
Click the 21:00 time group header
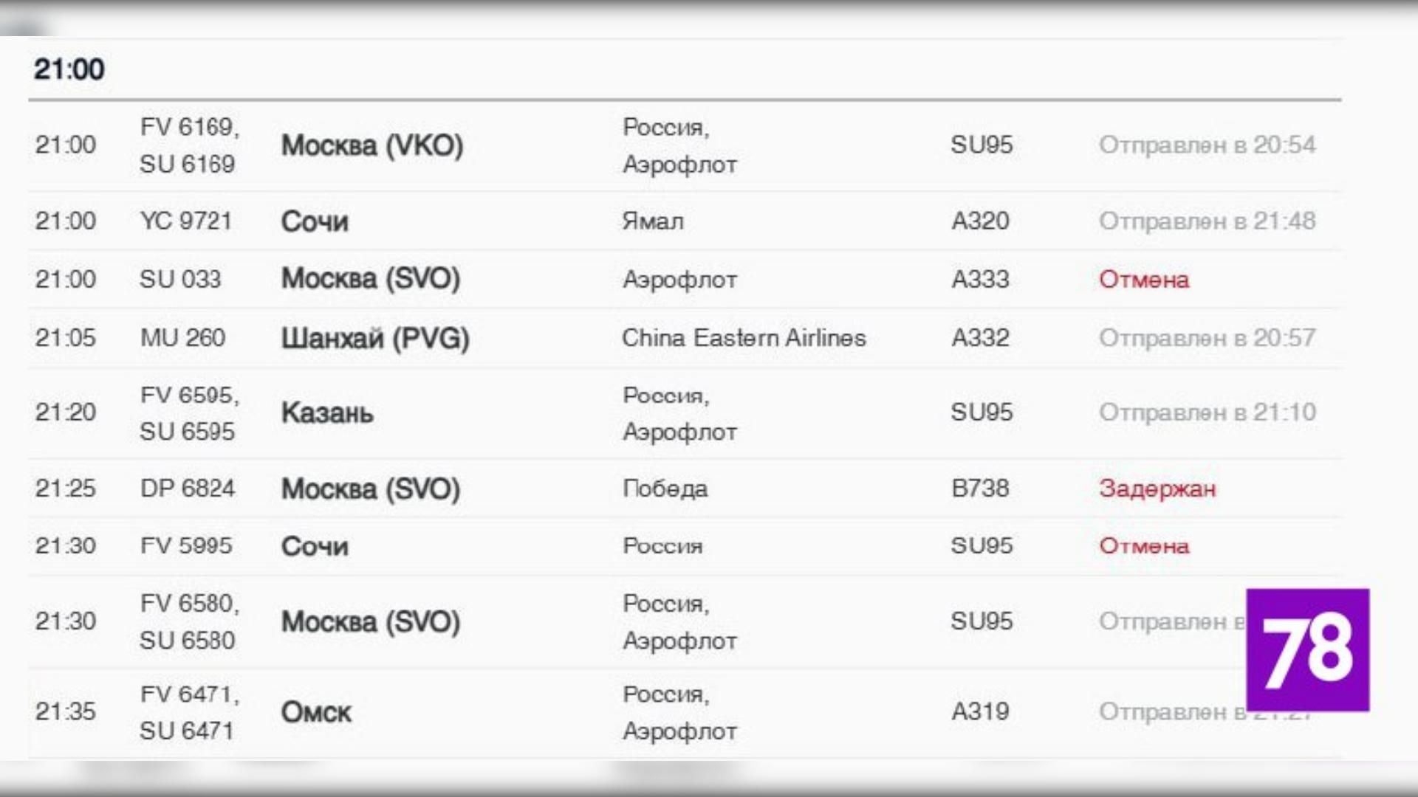pyautogui.click(x=69, y=69)
